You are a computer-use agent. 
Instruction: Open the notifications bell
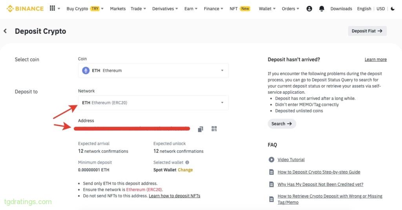click(322, 9)
